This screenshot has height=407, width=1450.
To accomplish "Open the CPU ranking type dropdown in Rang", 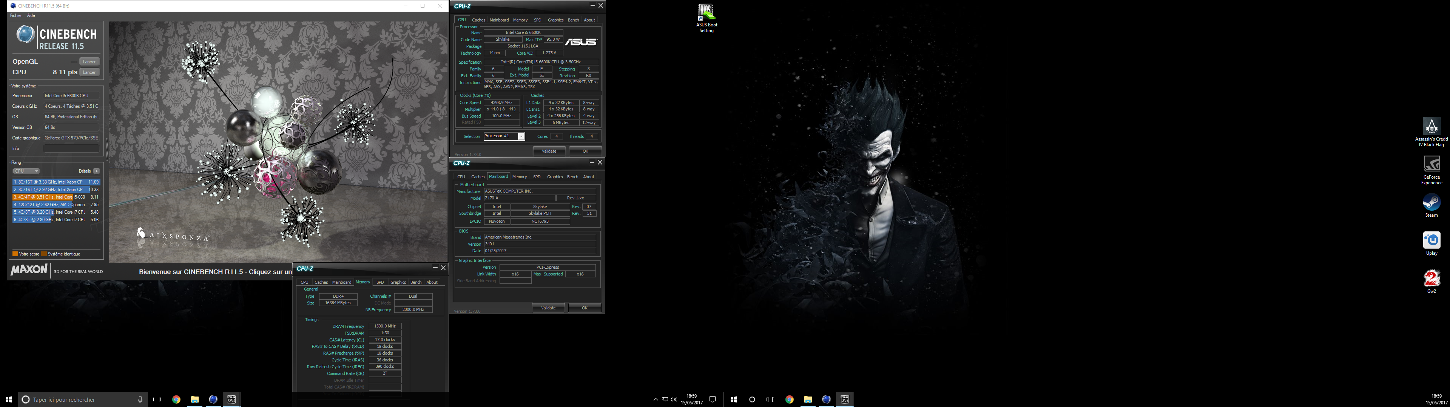I will 26,171.
